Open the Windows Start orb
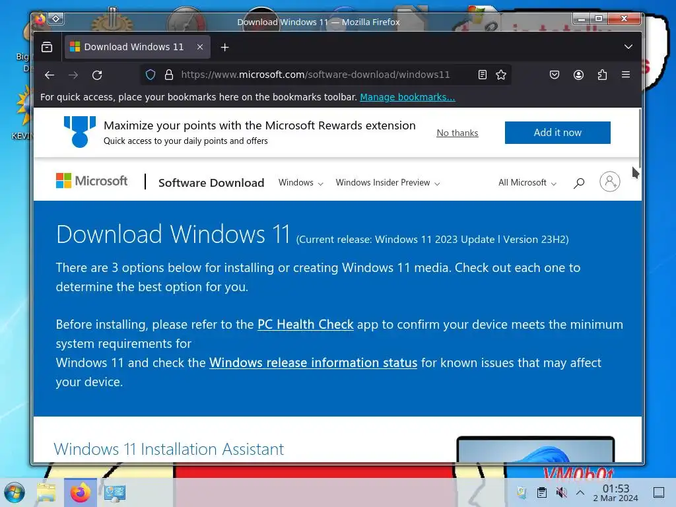676x507 pixels. (15, 492)
